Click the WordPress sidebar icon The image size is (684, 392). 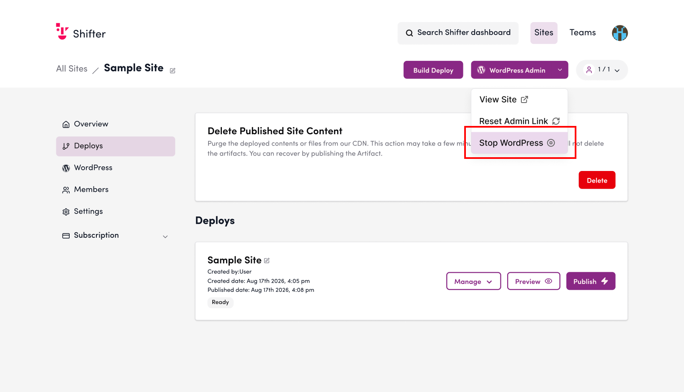coord(66,168)
